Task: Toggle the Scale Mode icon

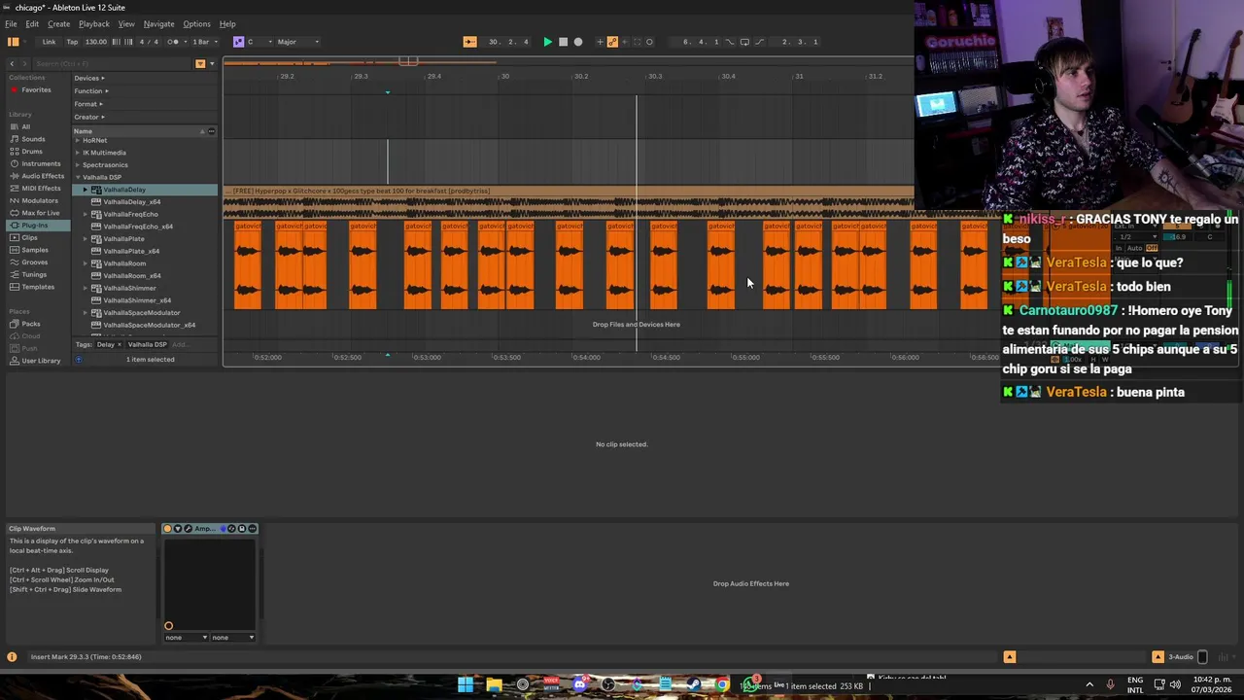Action: (238, 42)
